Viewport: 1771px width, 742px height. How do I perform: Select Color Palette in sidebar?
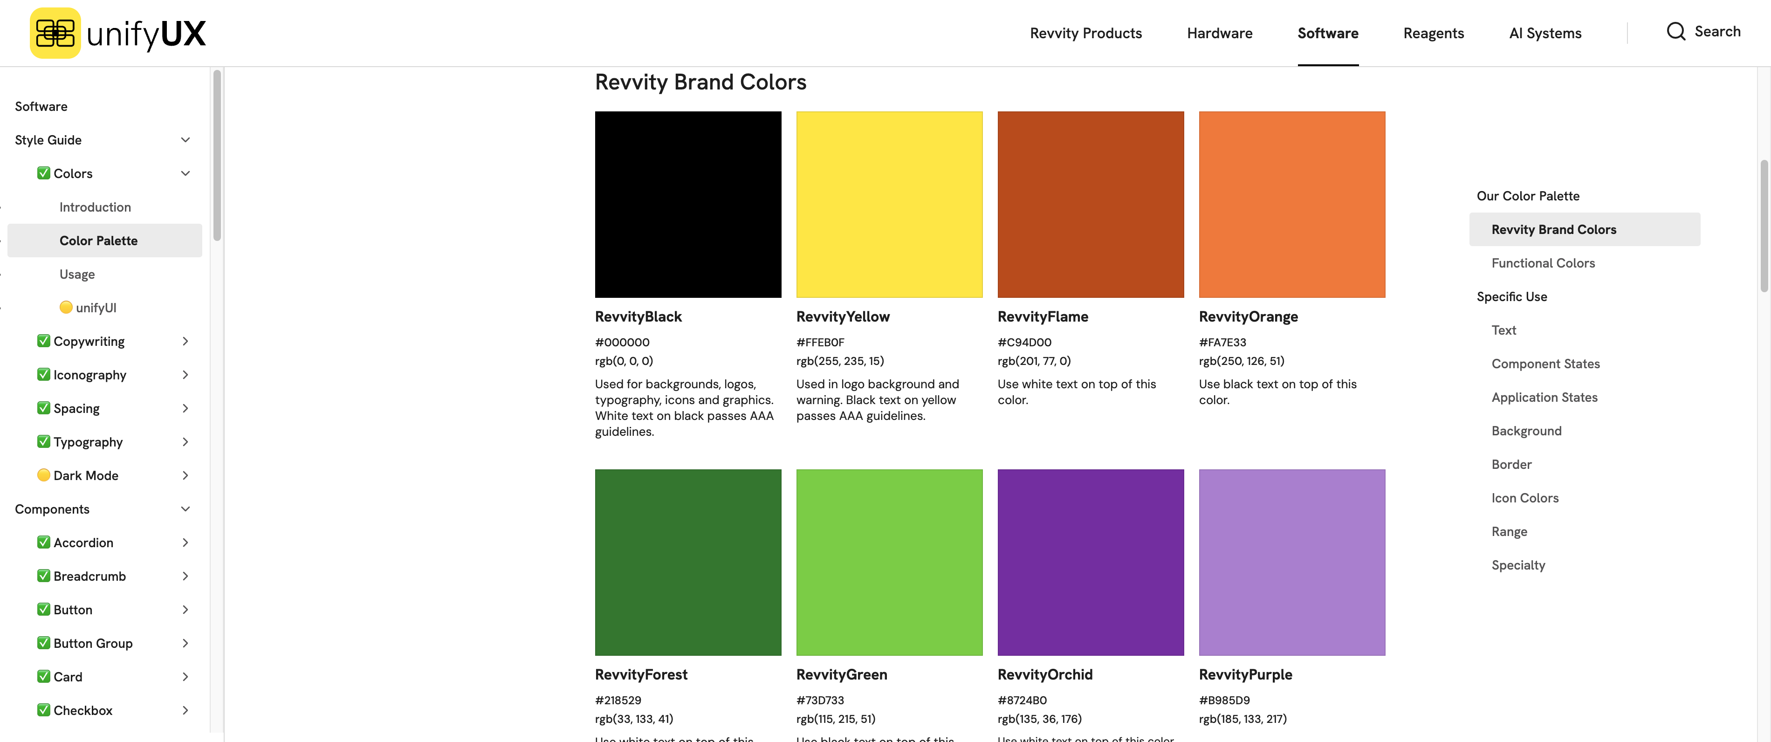[104, 240]
